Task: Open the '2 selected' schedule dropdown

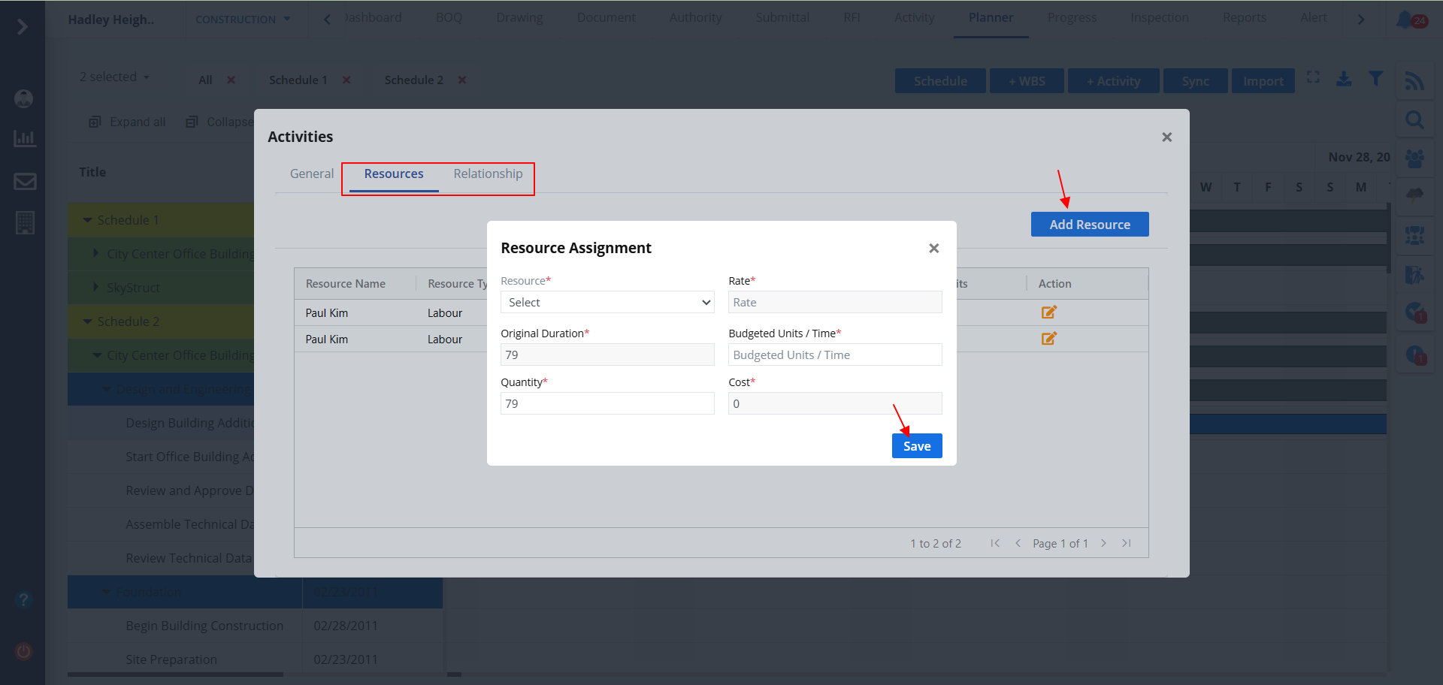Action: pos(114,77)
